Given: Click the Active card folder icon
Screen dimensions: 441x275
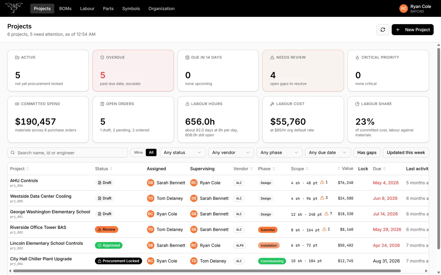Looking at the screenshot, I should (17, 57).
